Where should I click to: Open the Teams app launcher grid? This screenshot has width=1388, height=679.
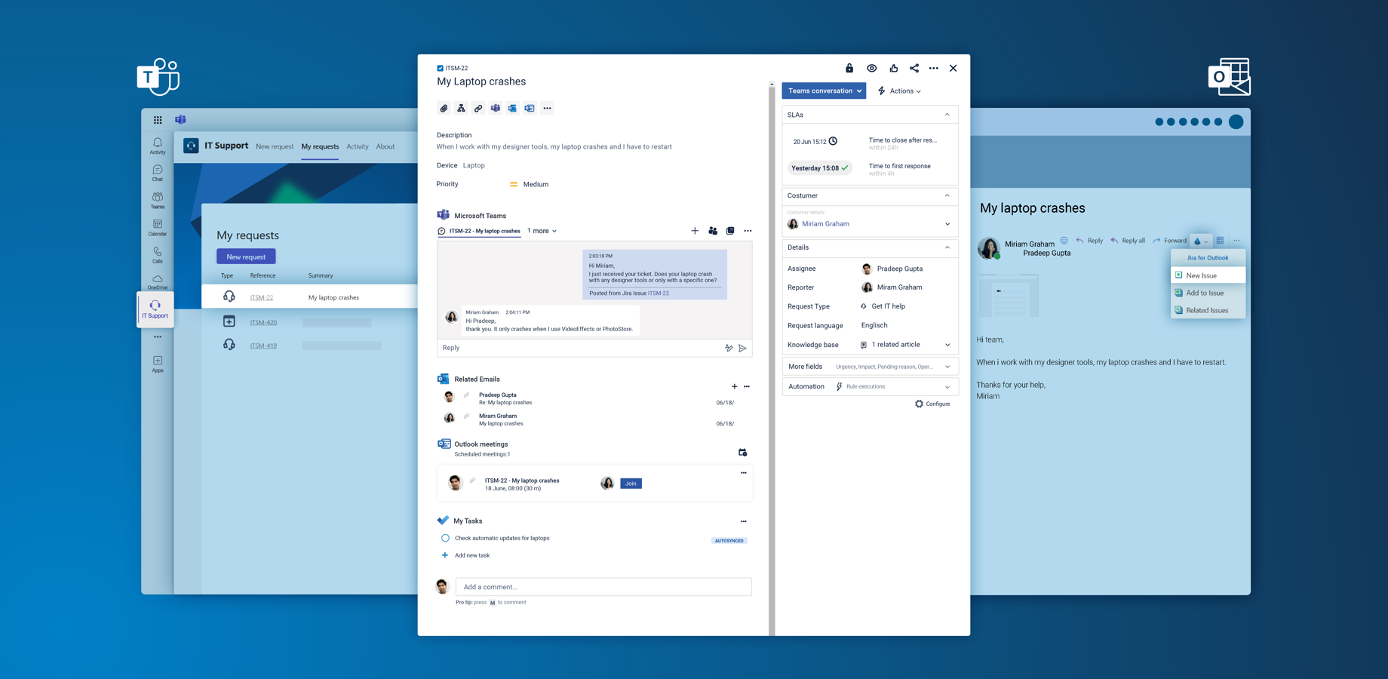coord(158,120)
